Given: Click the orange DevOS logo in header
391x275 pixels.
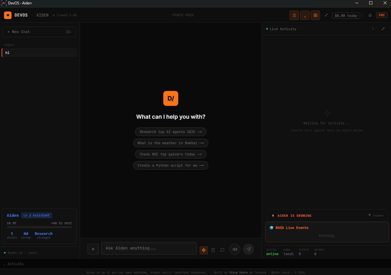Looking at the screenshot, I should click(8, 15).
